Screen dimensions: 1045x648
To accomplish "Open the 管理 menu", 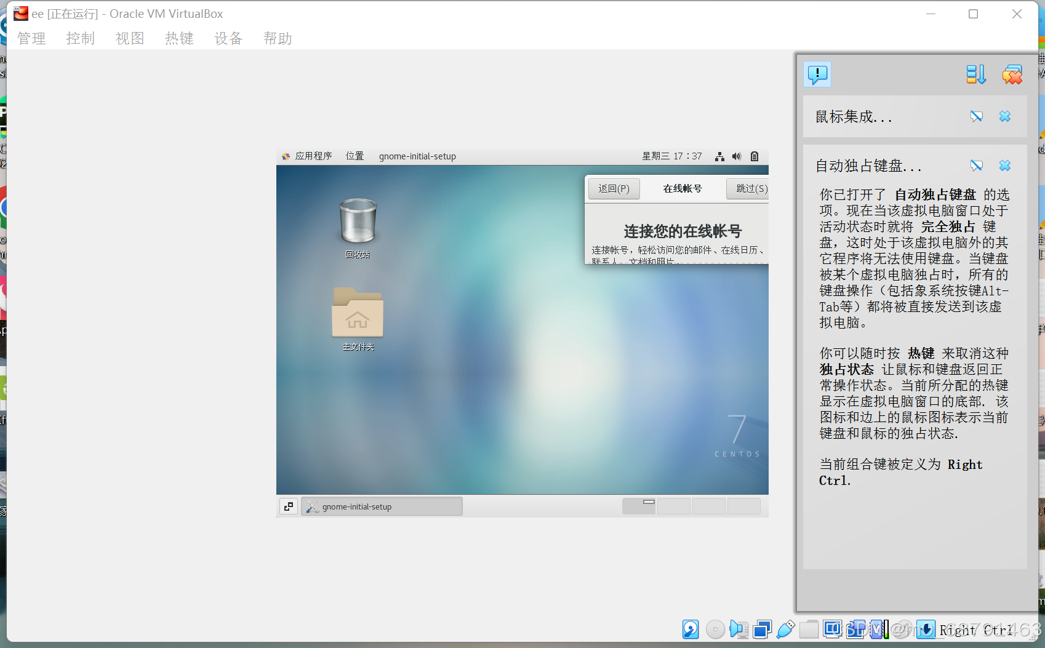I will click(x=31, y=38).
